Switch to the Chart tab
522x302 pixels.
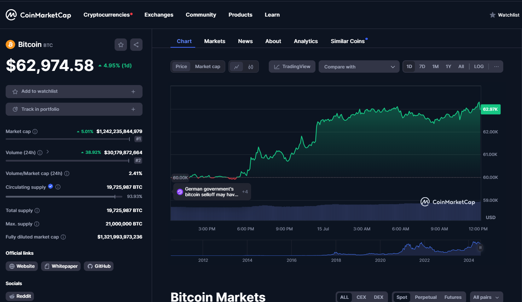(184, 41)
